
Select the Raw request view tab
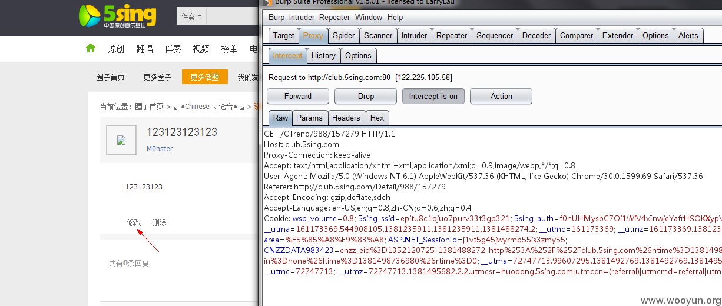tap(280, 118)
